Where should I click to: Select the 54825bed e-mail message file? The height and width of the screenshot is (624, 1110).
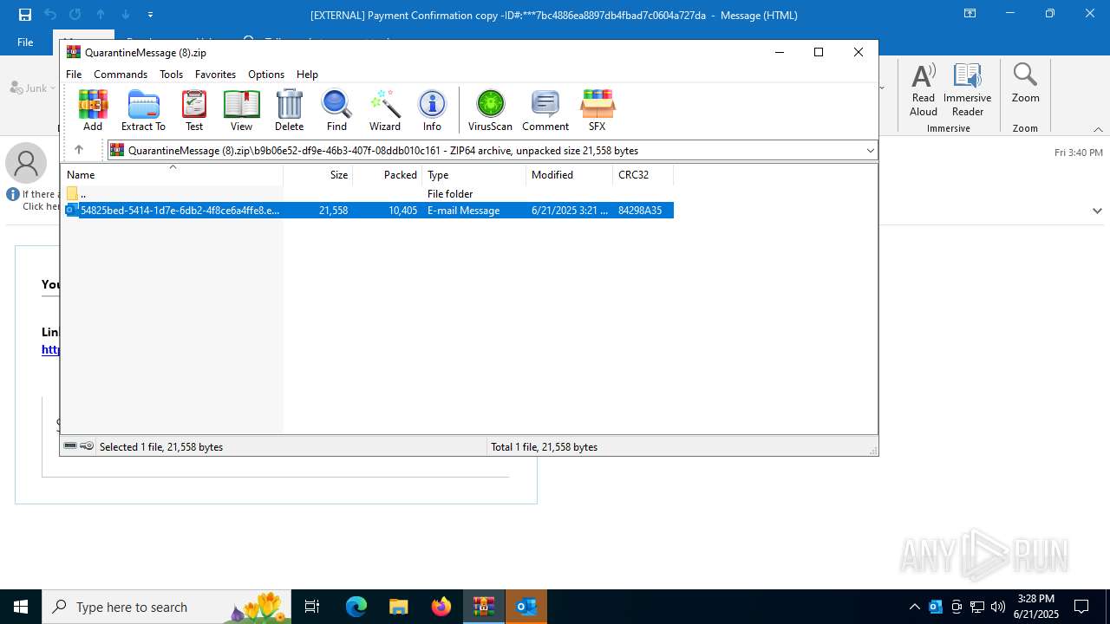point(368,210)
